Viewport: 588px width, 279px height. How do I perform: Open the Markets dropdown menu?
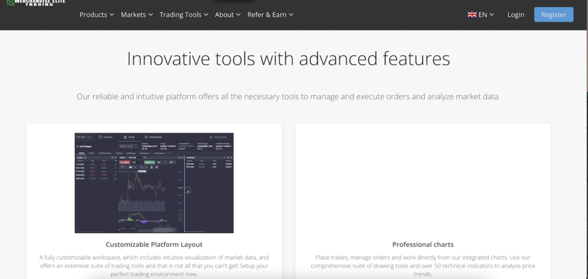(137, 15)
